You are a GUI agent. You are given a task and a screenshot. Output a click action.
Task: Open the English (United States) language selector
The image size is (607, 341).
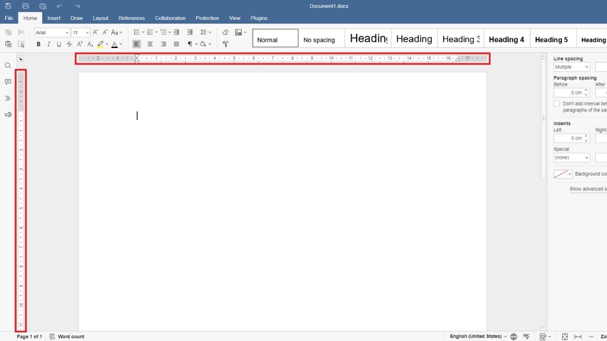click(x=478, y=336)
